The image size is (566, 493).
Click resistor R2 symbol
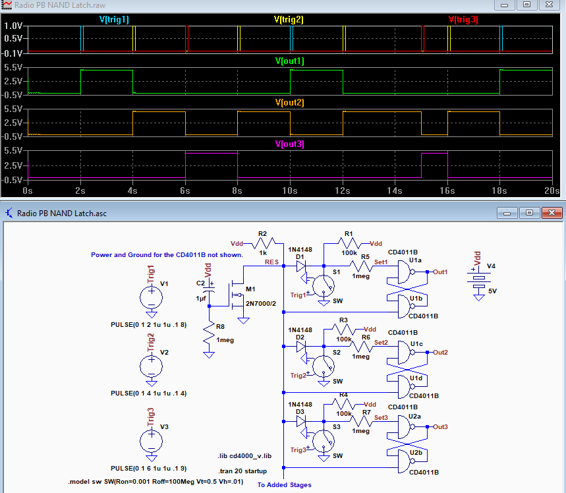(264, 244)
